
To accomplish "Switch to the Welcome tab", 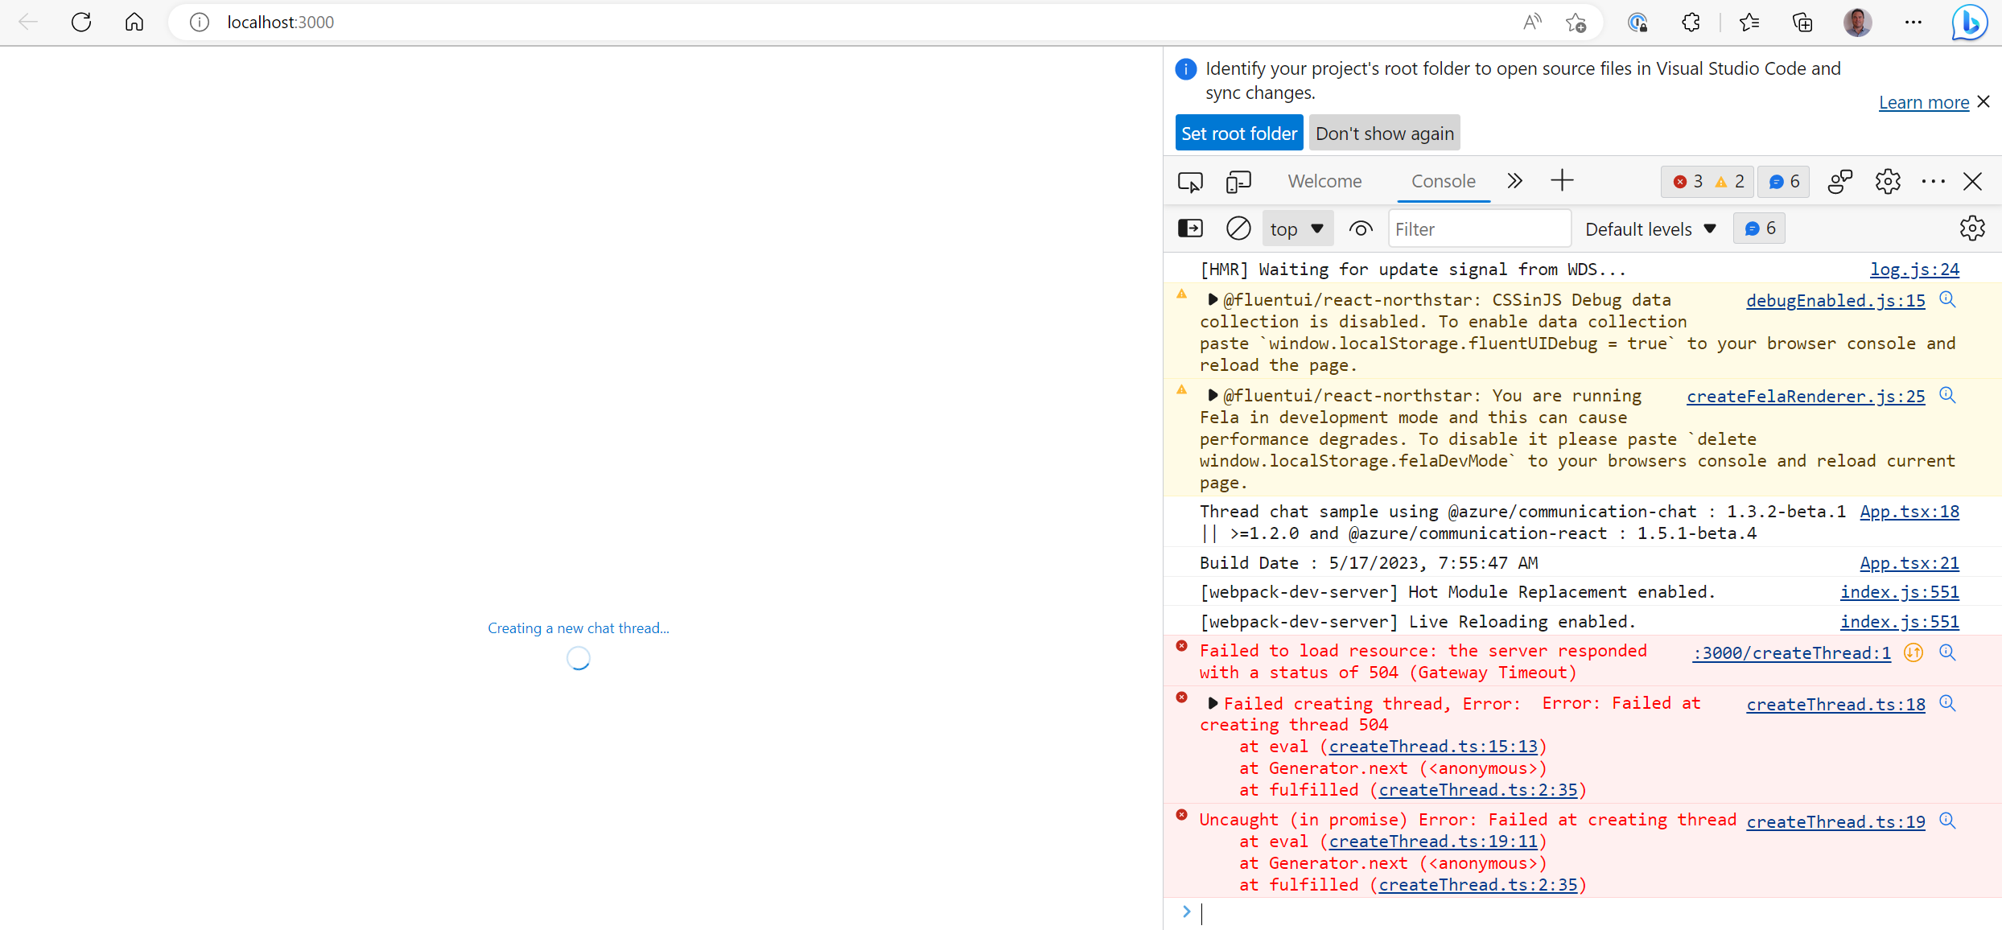I will pyautogui.click(x=1324, y=180).
